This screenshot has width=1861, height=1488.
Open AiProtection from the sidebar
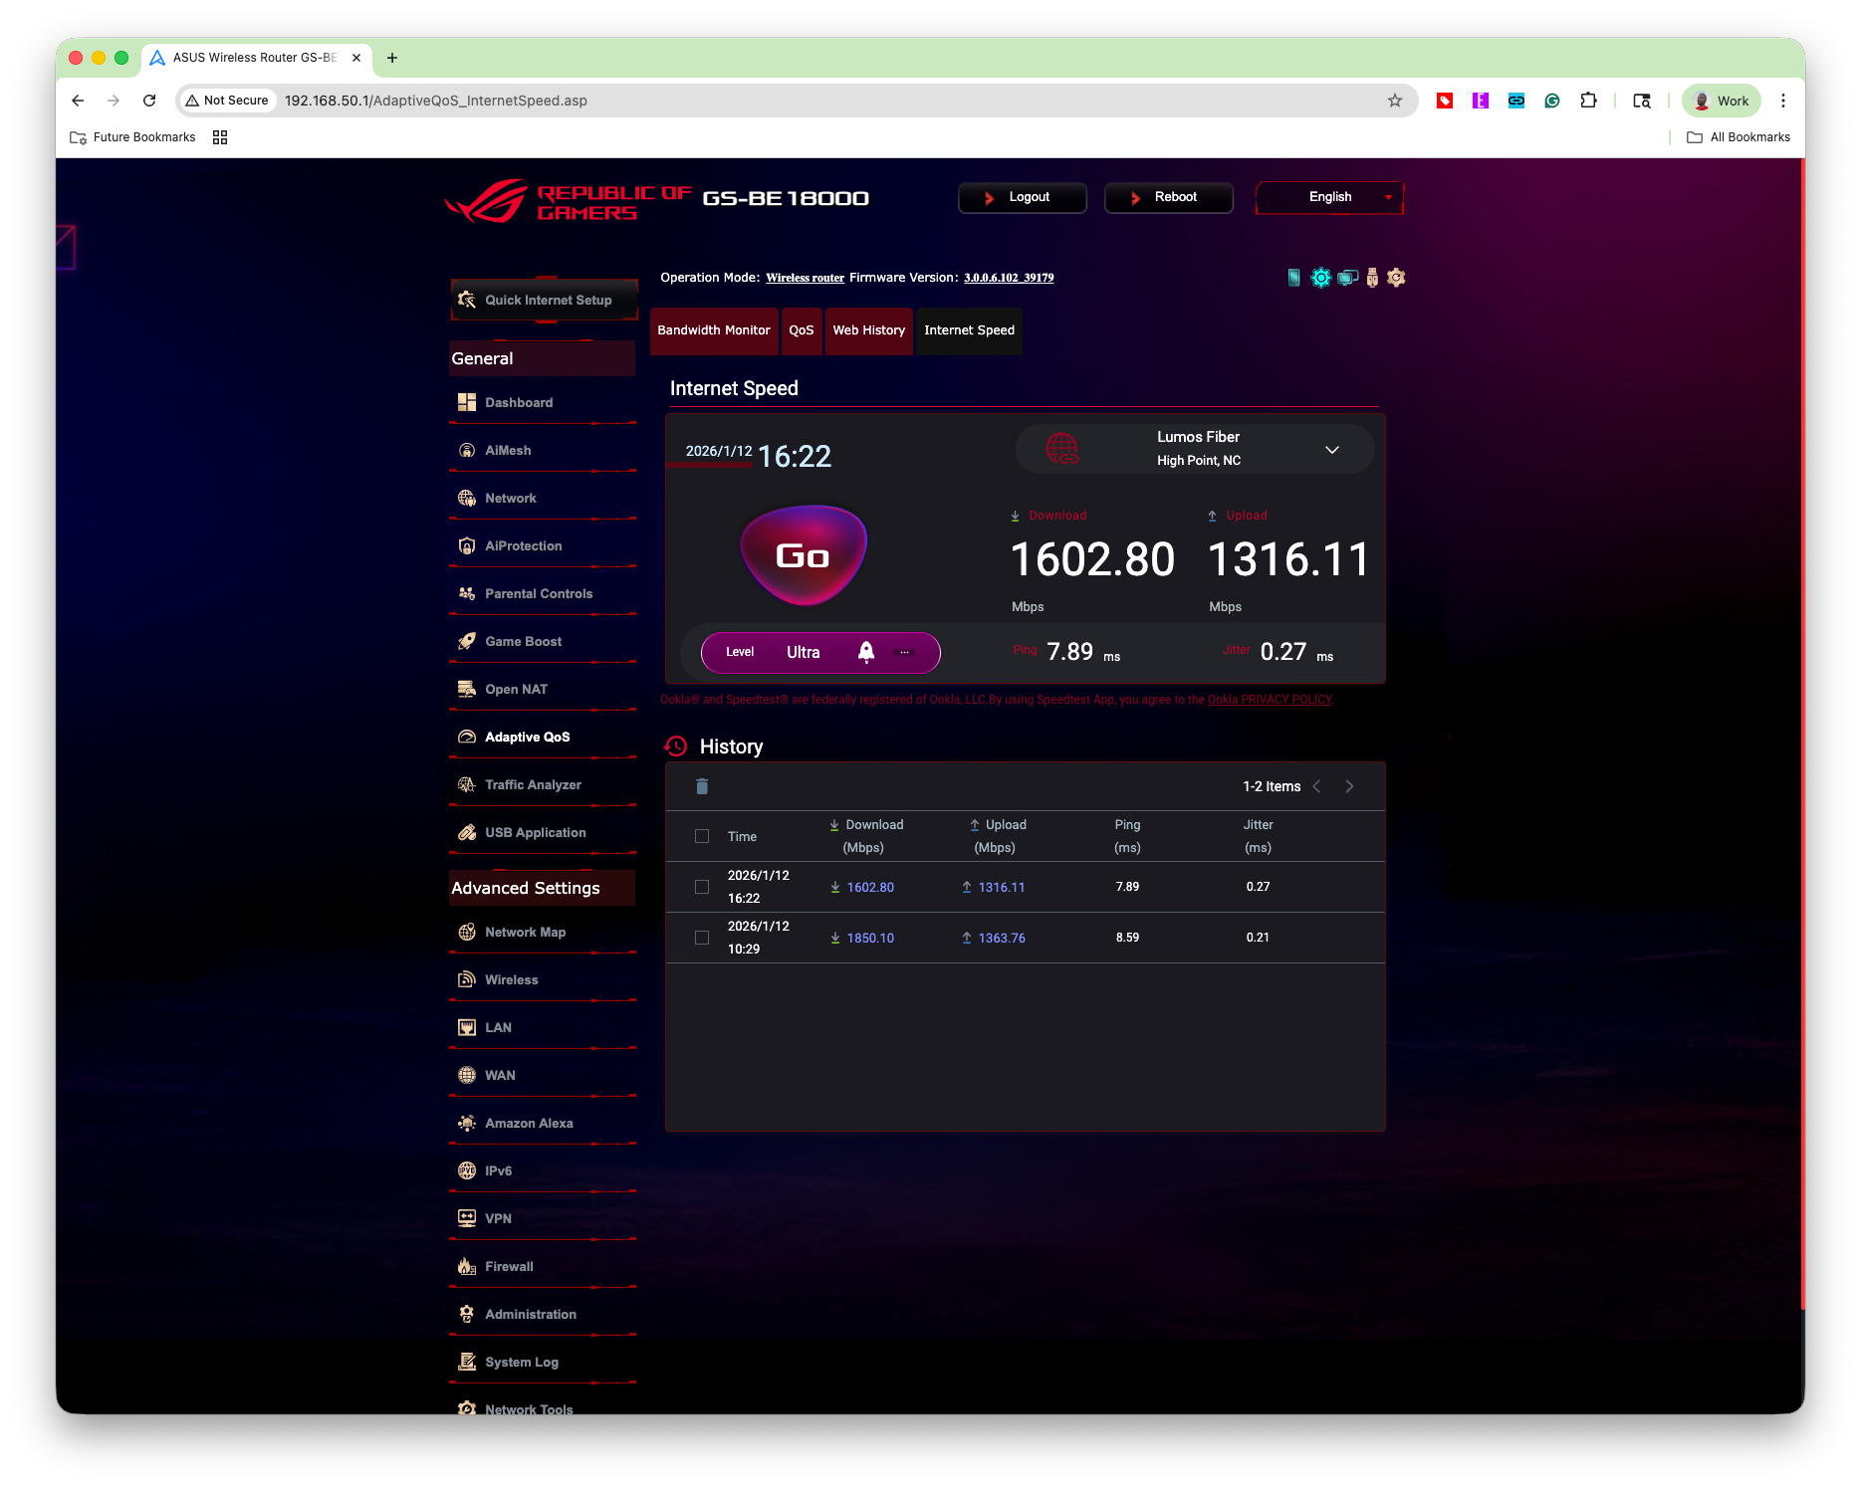523,545
